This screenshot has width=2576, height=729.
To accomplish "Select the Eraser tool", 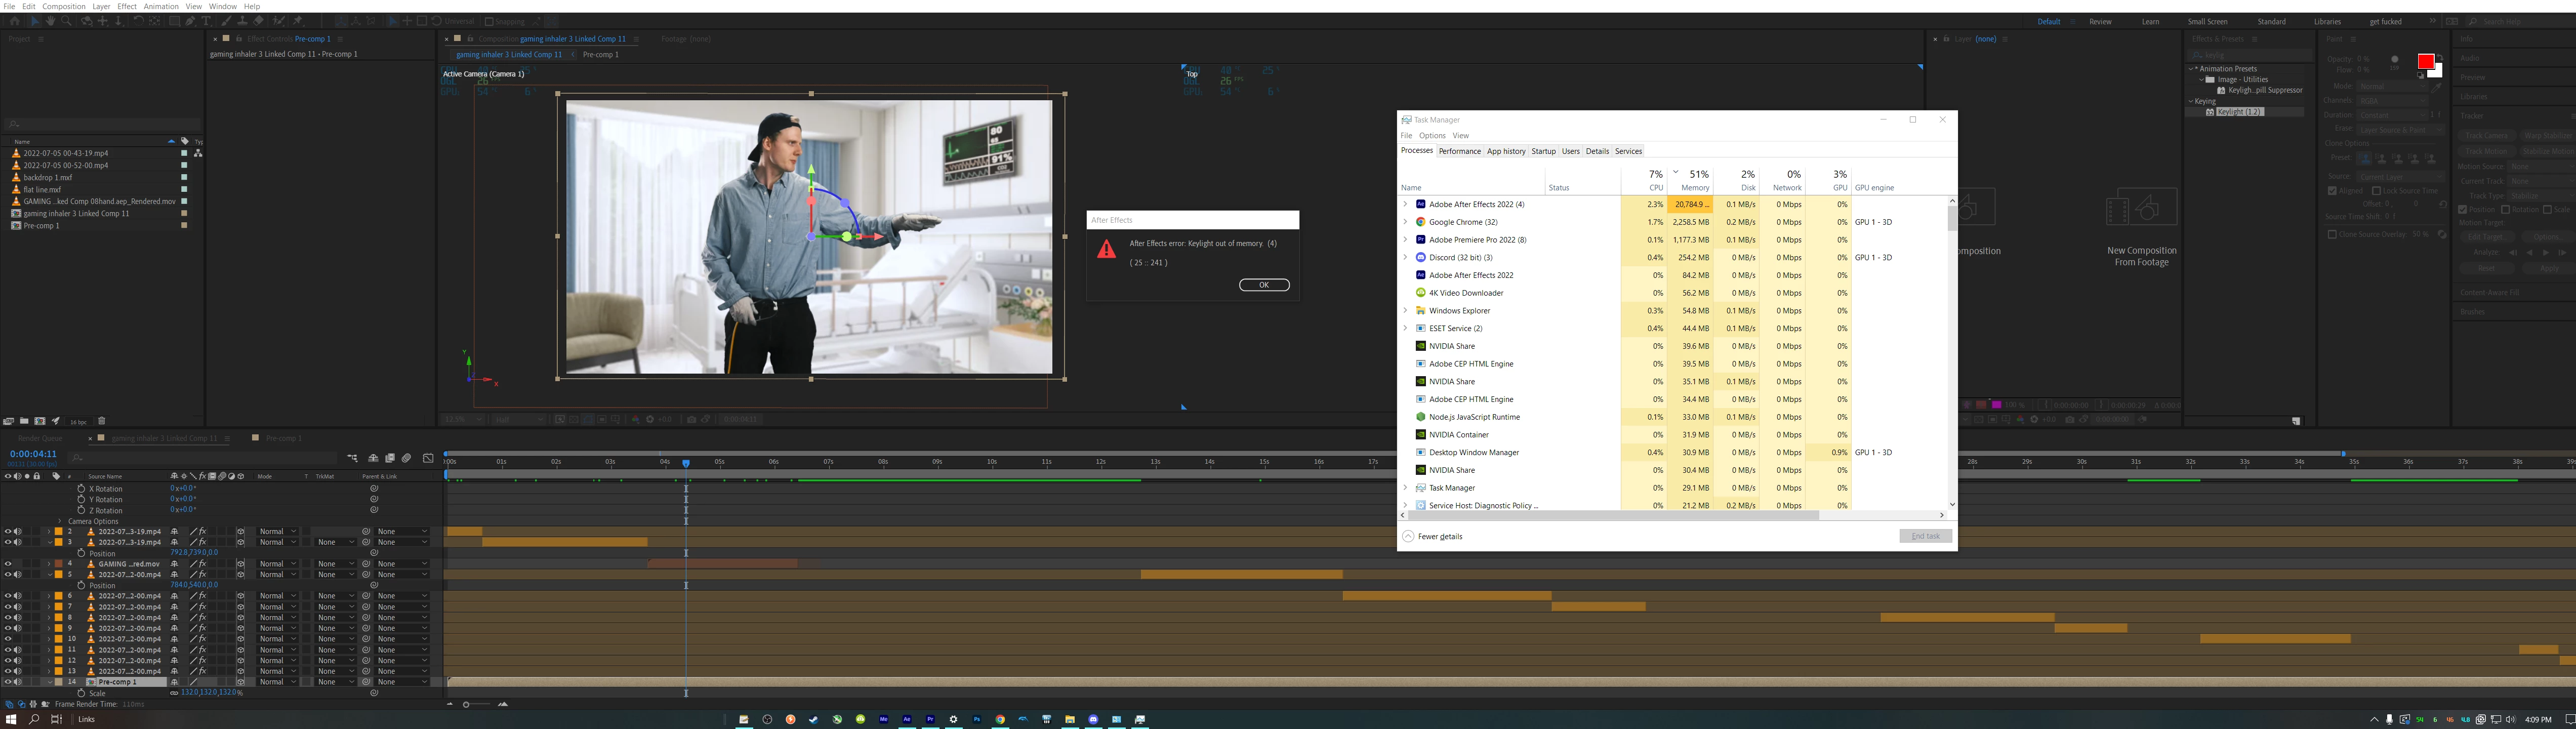I will point(258,21).
